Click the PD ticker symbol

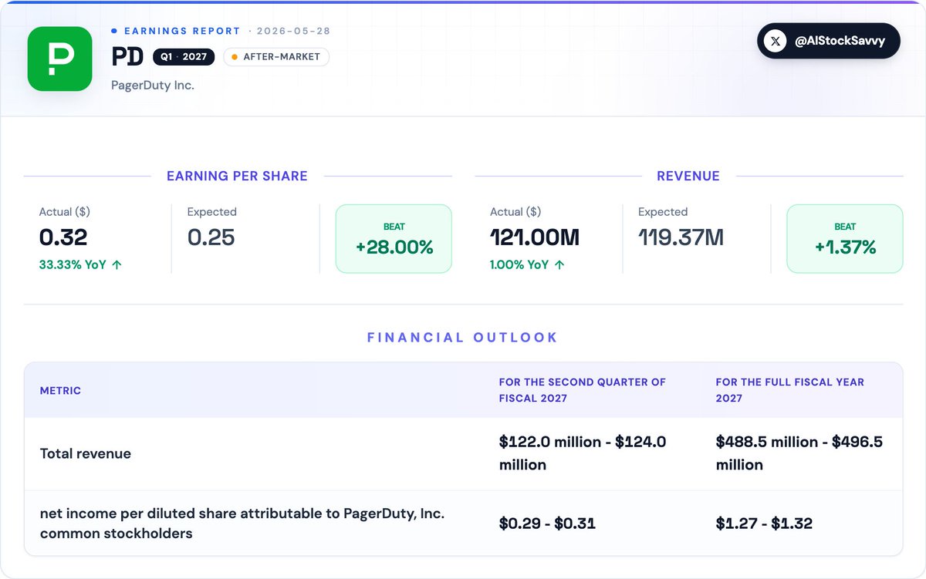(x=127, y=56)
